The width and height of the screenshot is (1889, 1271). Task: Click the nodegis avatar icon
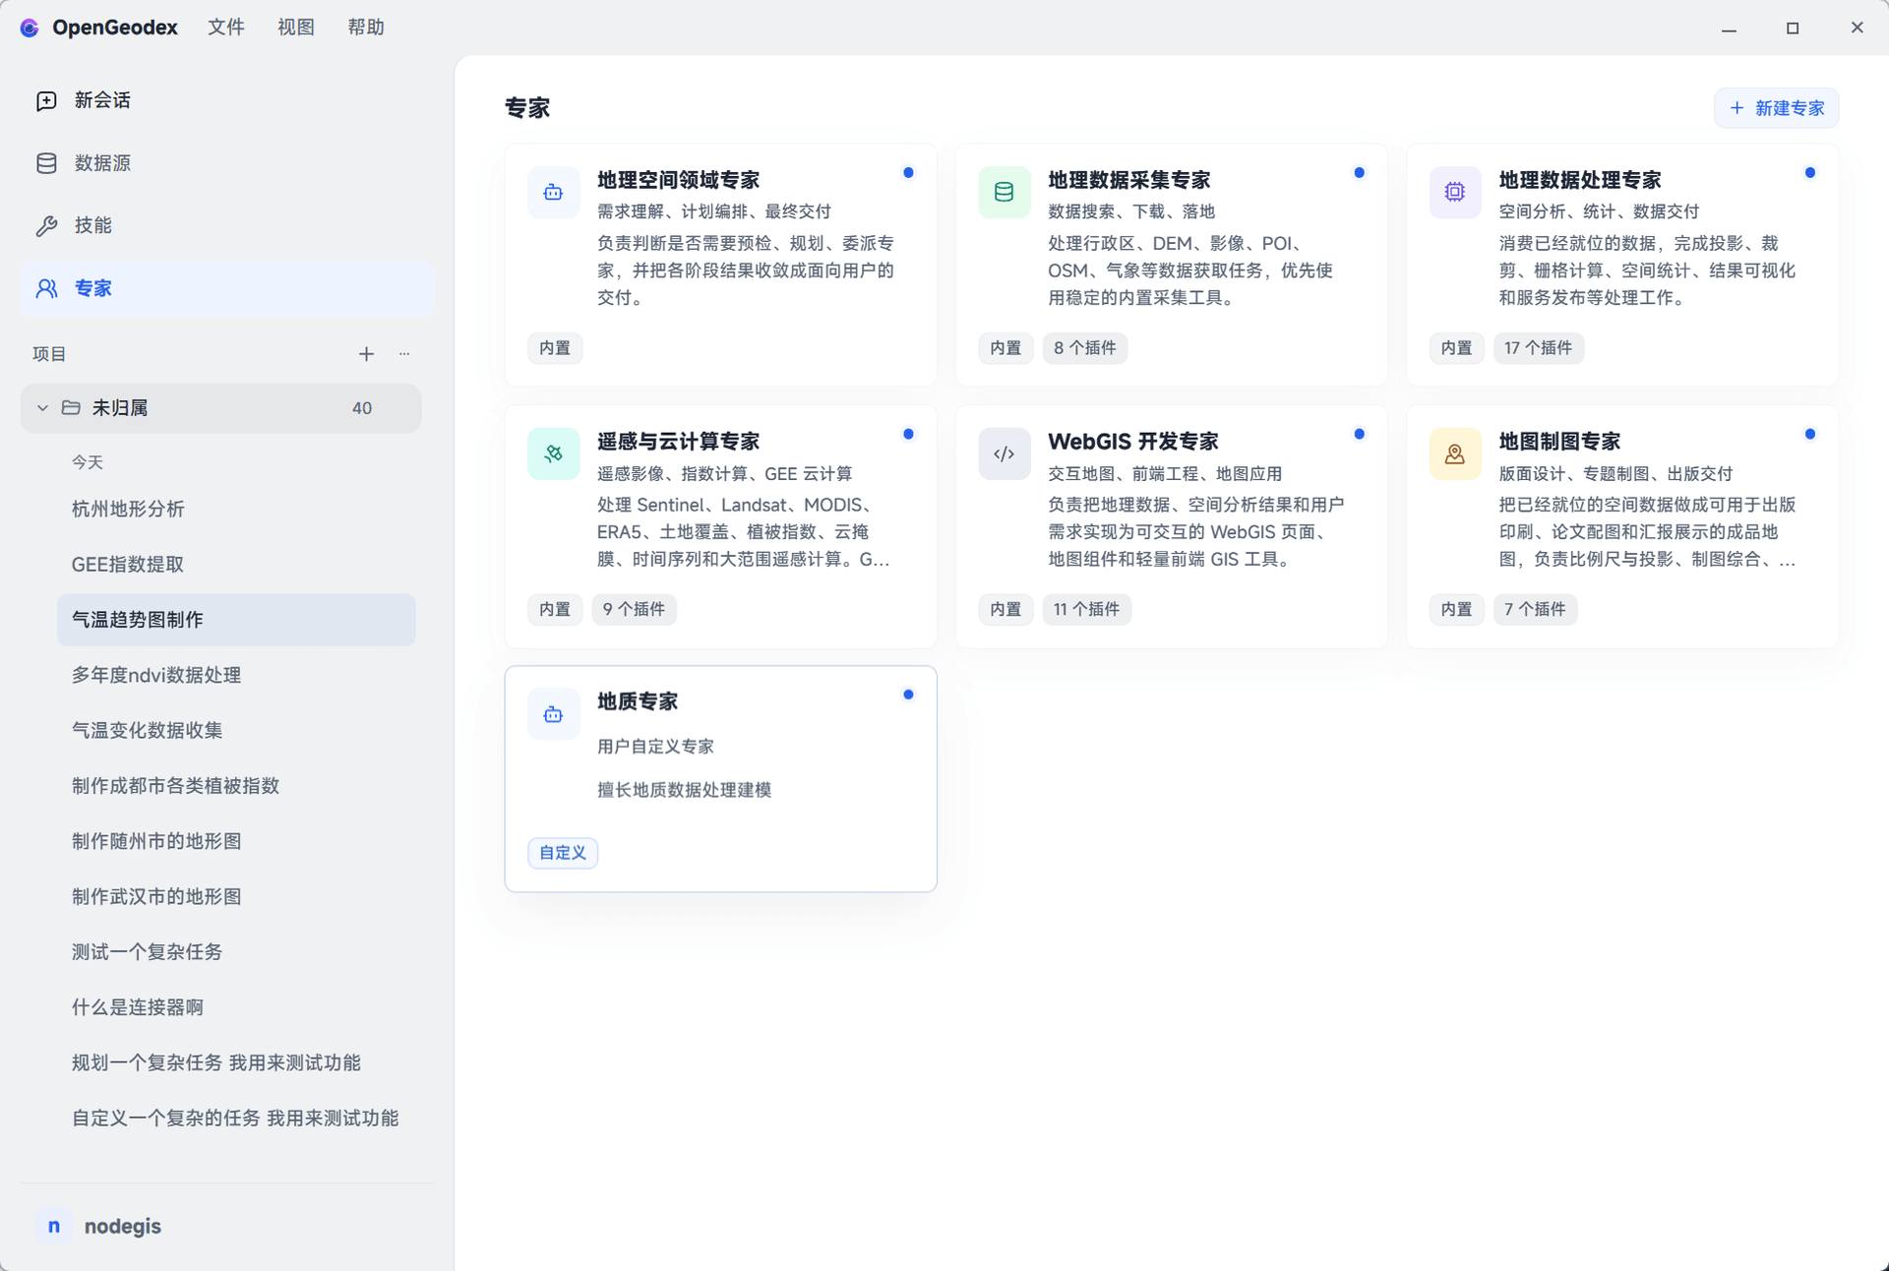[54, 1226]
